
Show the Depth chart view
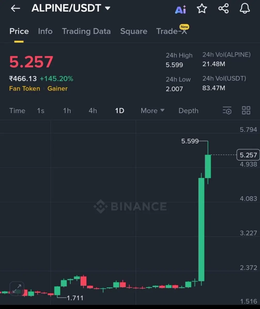[x=188, y=111]
